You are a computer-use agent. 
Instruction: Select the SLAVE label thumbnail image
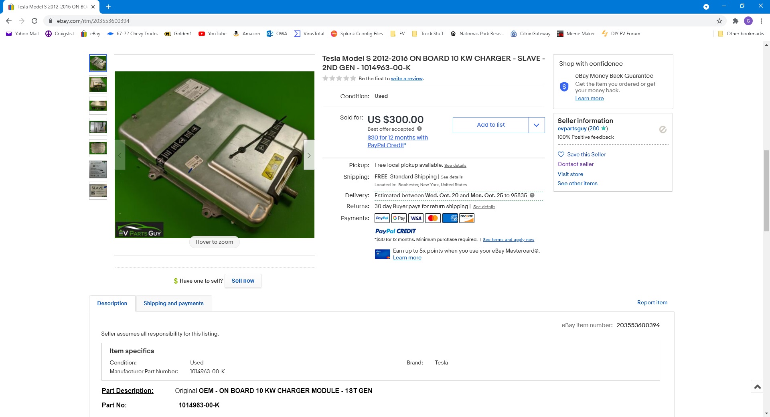(98, 191)
